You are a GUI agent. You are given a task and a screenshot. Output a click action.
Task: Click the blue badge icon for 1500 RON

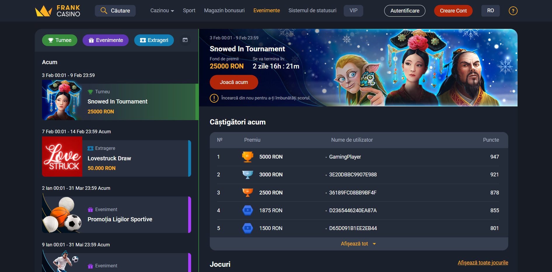point(247,228)
